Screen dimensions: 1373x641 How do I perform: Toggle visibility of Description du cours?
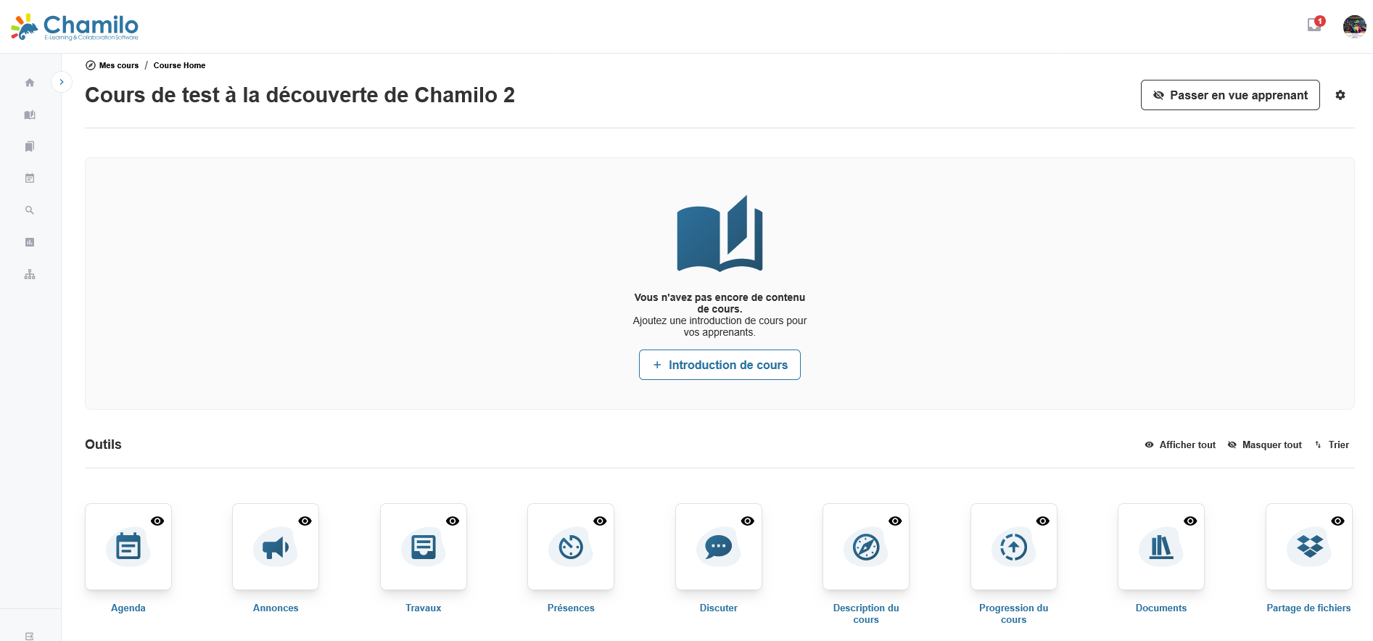[895, 521]
